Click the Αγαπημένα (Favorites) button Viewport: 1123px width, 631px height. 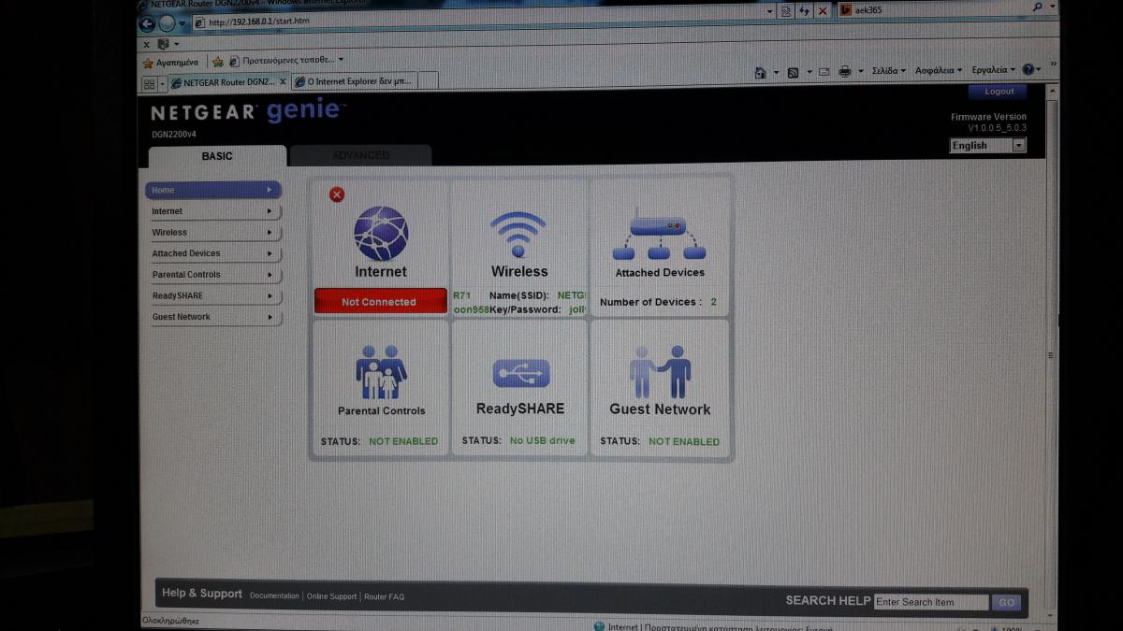click(x=170, y=63)
